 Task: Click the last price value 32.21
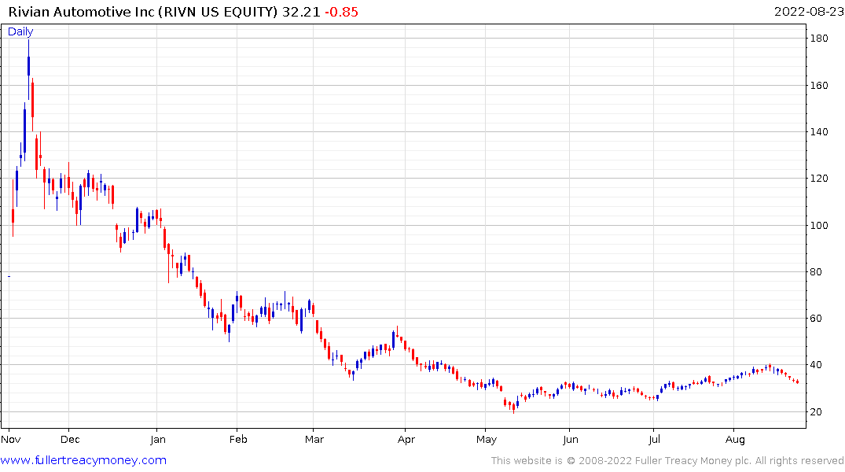pyautogui.click(x=301, y=12)
